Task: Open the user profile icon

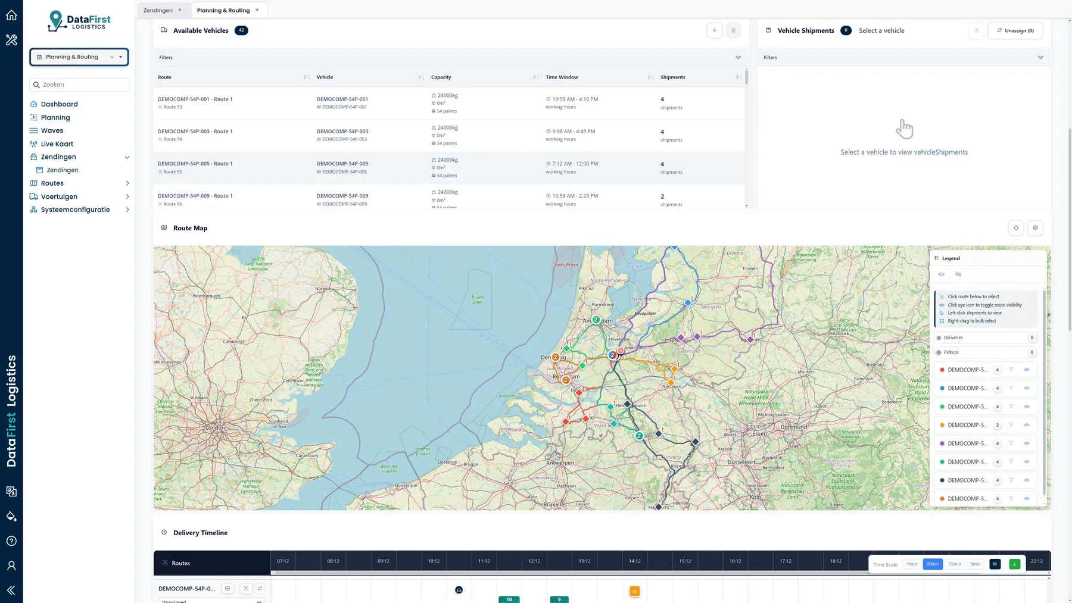Action: 11,565
